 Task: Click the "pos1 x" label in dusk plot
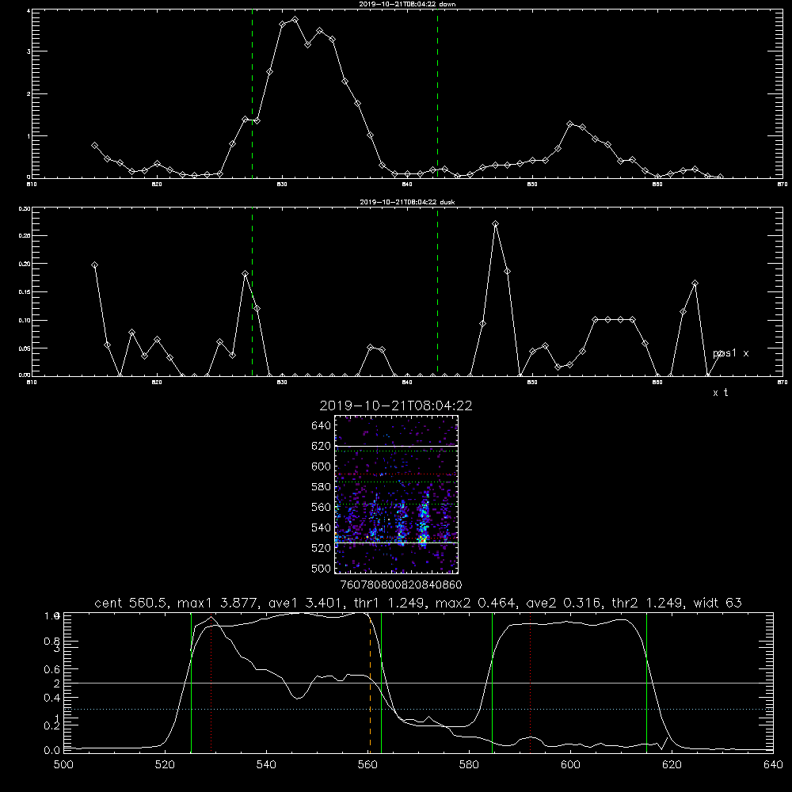(x=731, y=353)
